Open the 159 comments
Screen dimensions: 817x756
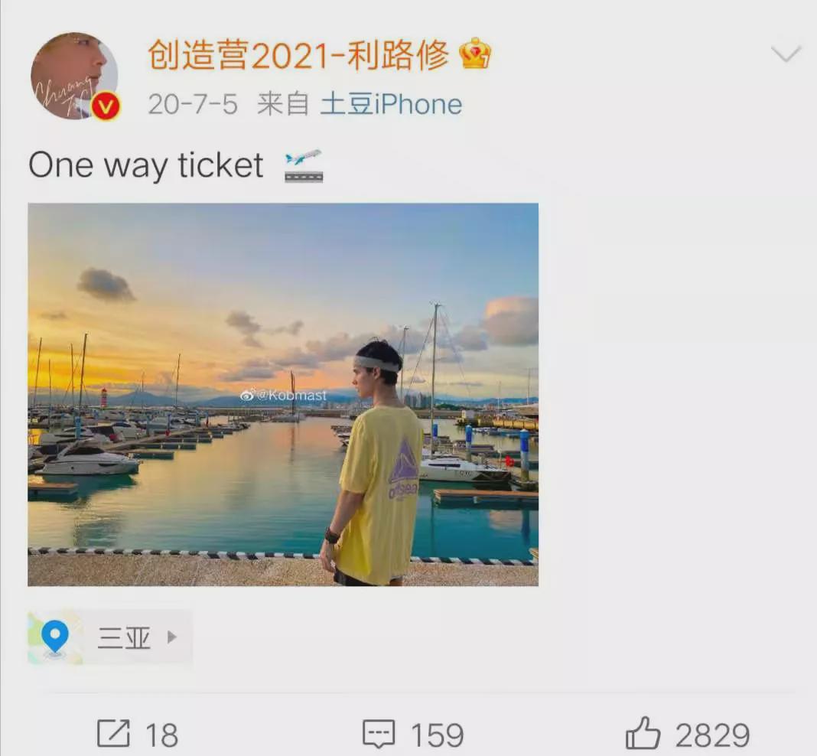point(437,735)
